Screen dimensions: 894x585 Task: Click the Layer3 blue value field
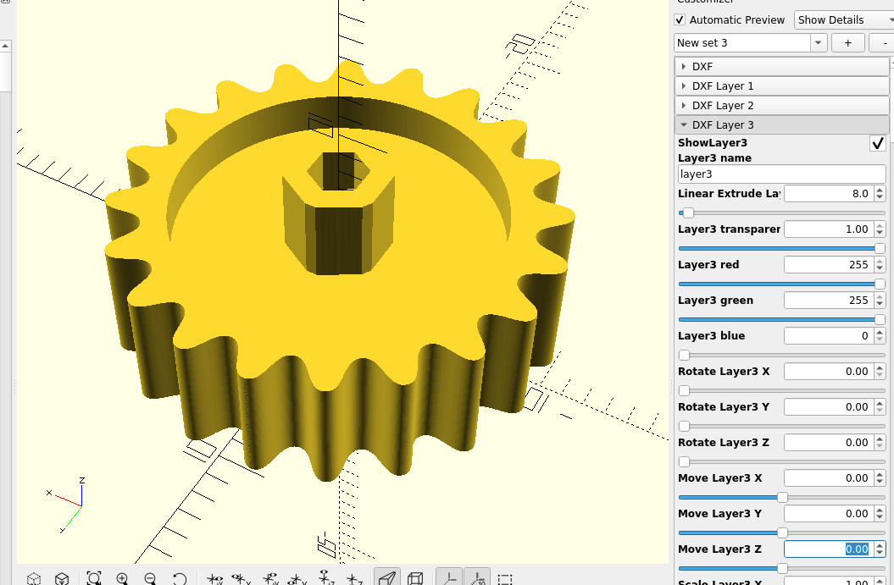tap(829, 336)
